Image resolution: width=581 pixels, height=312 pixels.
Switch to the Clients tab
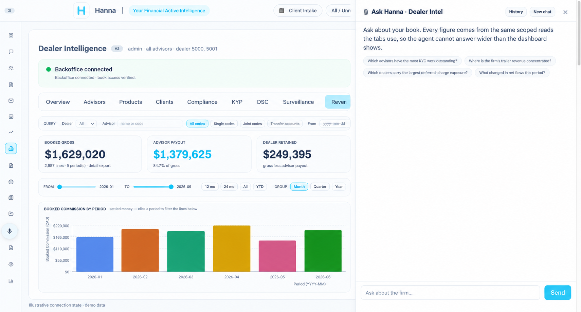(164, 102)
